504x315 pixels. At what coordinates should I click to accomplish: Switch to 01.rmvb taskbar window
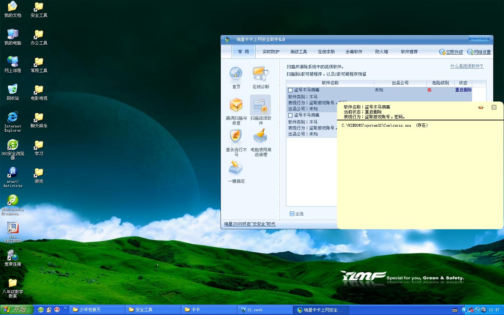coord(266,310)
